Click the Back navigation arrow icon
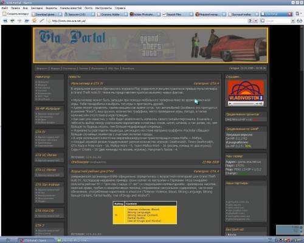This screenshot has height=243, width=304. tap(5, 21)
